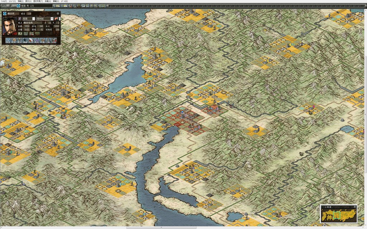Select the third command icon after the wooden board
The width and height of the screenshot is (367, 229).
(19, 40)
